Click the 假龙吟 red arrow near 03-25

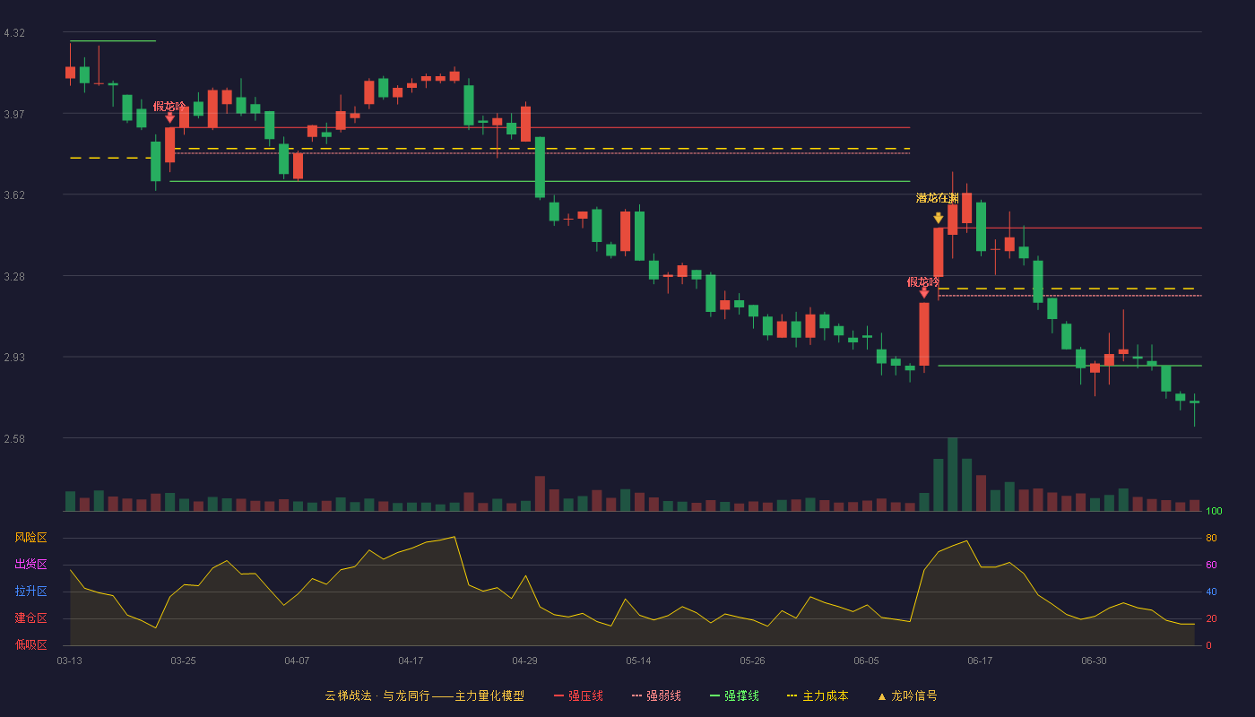pyautogui.click(x=169, y=117)
